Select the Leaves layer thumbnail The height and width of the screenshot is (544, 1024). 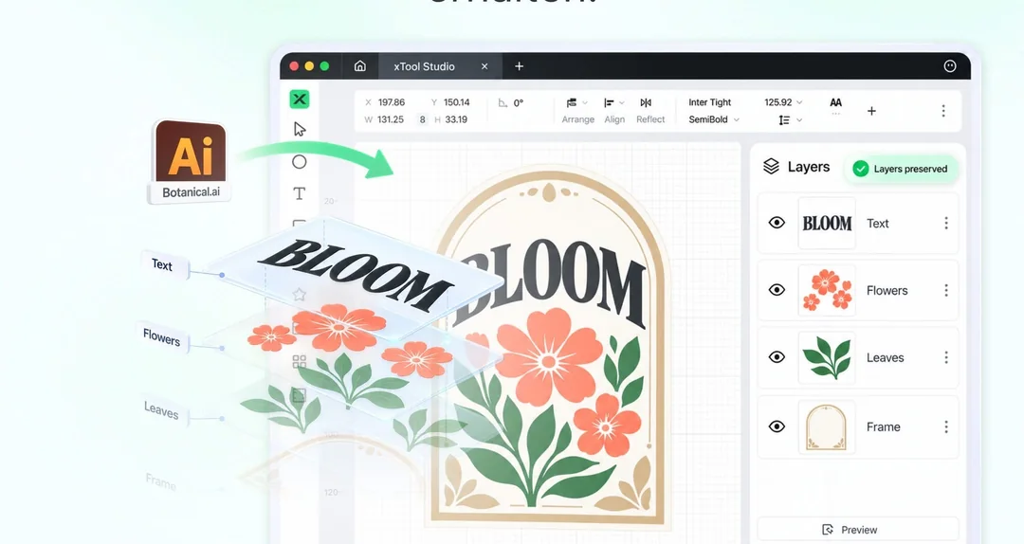click(x=827, y=357)
